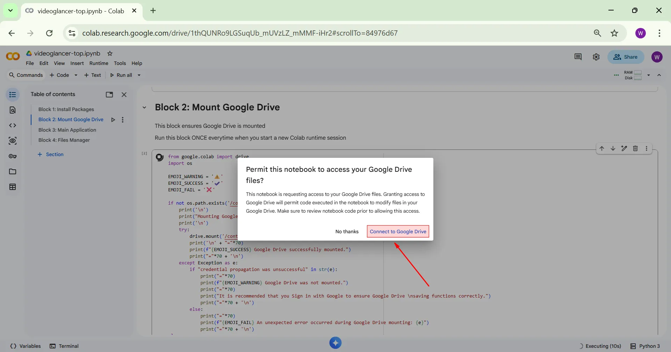Screen dimensions: 671x352
Task: Close the Table of contents panel
Action: [x=124, y=95]
